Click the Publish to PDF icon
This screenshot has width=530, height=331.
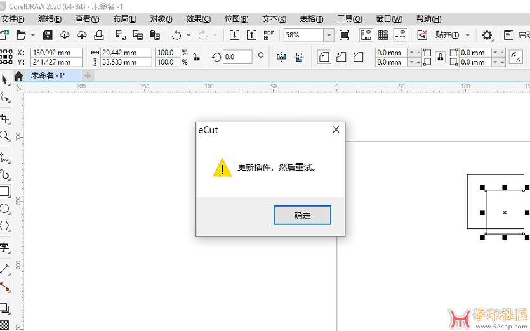coord(268,35)
